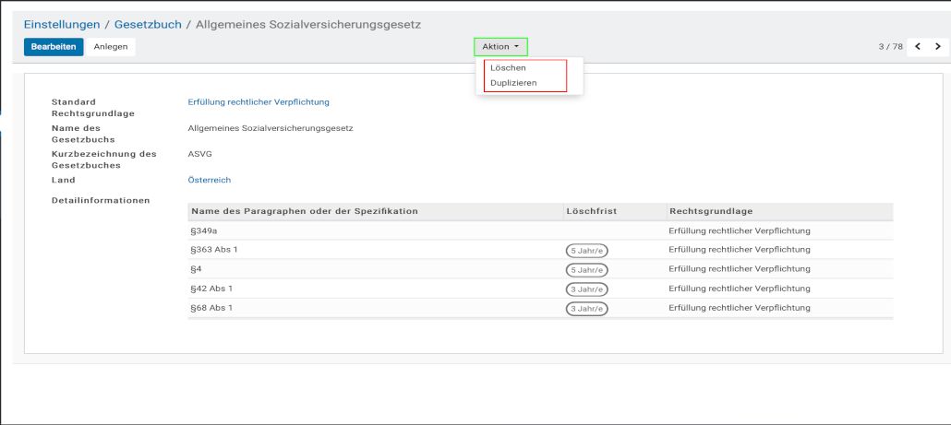Sort by Name des Paragraphen column header
951x425 pixels.
click(305, 211)
